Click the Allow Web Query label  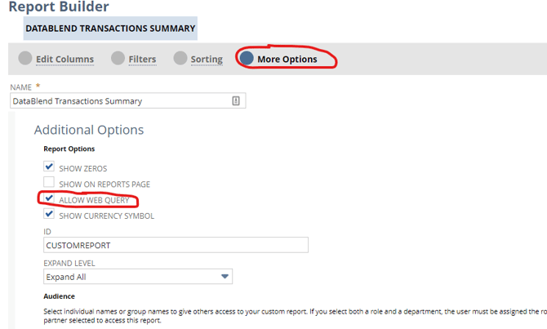94,200
